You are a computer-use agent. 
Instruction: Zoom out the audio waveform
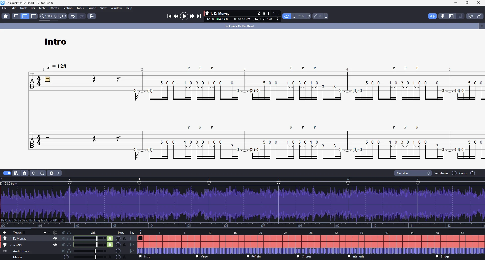(34, 173)
